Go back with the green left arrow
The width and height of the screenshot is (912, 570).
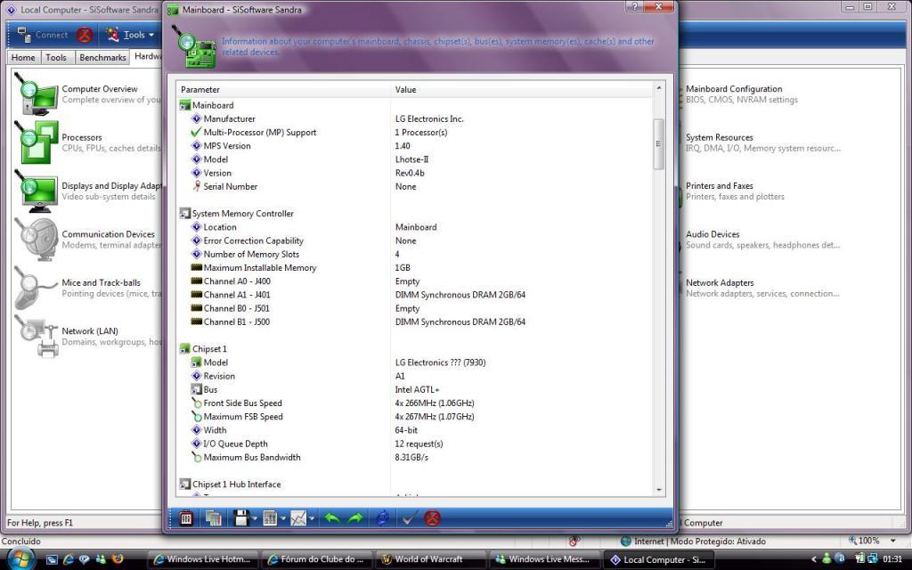point(332,517)
